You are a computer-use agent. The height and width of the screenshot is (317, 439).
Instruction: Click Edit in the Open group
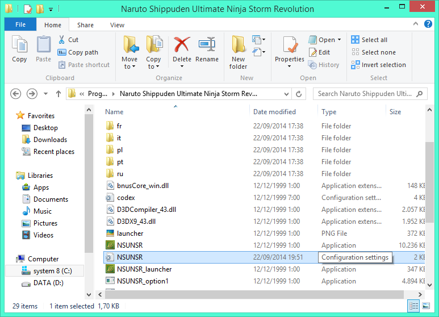point(319,52)
